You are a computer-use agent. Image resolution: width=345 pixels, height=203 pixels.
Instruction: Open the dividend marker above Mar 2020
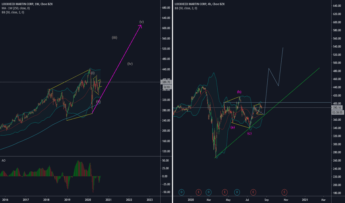click(x=208, y=192)
